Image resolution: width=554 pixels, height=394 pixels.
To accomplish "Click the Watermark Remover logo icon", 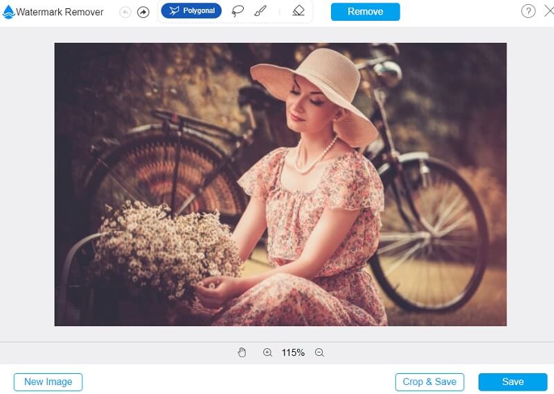I will pyautogui.click(x=8, y=12).
